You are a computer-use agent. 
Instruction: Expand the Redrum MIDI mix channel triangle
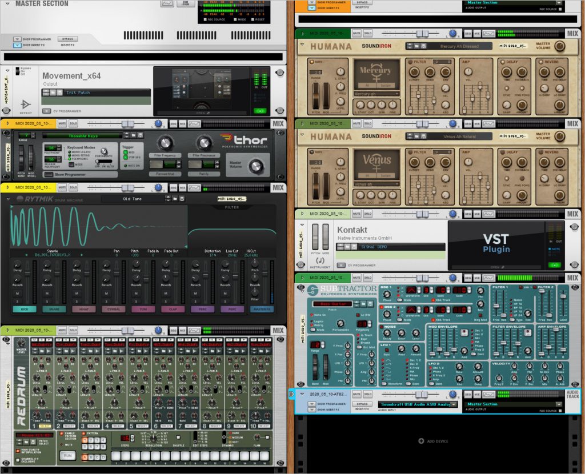point(7,330)
